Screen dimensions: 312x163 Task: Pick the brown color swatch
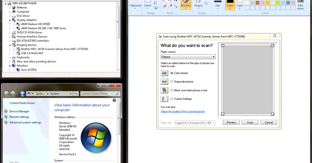coord(257,3)
